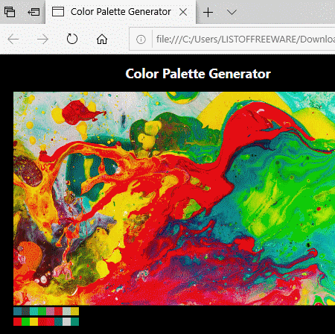The image size is (335, 334).
Task: Pick the sea green swatch ending the bottom row
Action: click(74, 321)
